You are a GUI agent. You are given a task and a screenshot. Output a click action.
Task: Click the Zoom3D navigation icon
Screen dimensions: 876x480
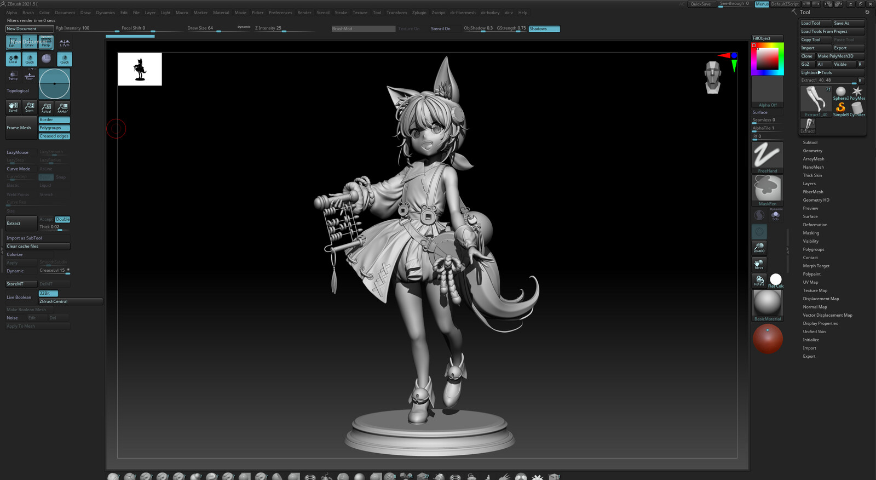(759, 248)
